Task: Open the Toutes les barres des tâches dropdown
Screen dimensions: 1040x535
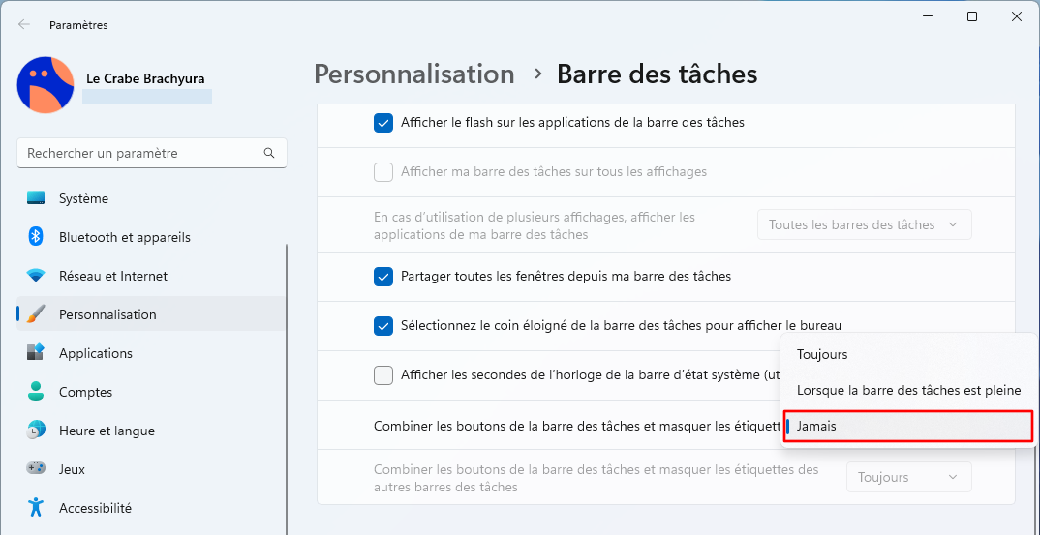Action: (864, 224)
